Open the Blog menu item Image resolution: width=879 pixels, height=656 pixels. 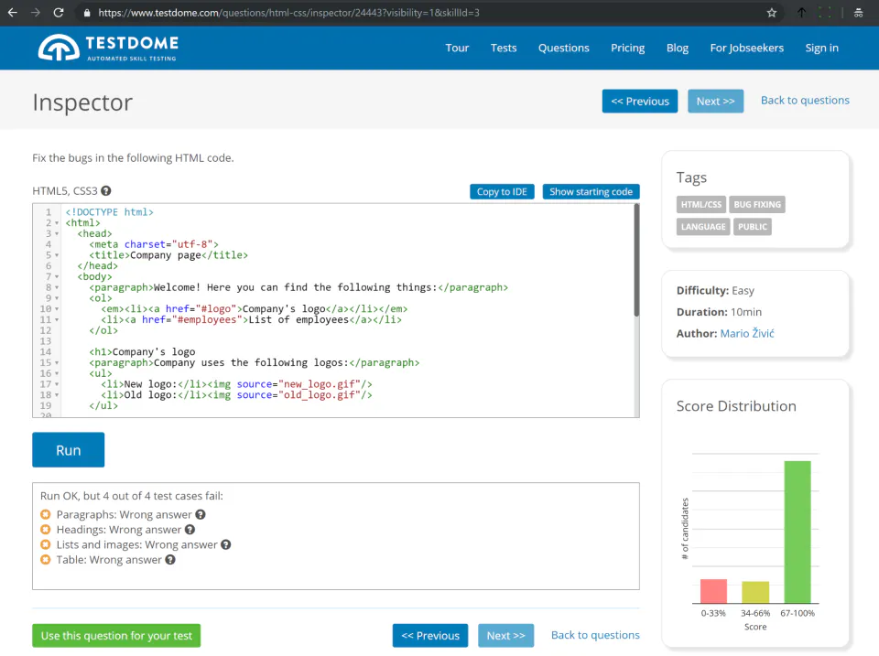click(x=678, y=48)
